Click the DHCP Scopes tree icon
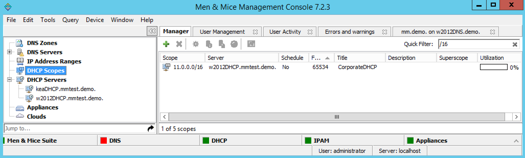This screenshot has width=525, height=158. pyautogui.click(x=20, y=71)
